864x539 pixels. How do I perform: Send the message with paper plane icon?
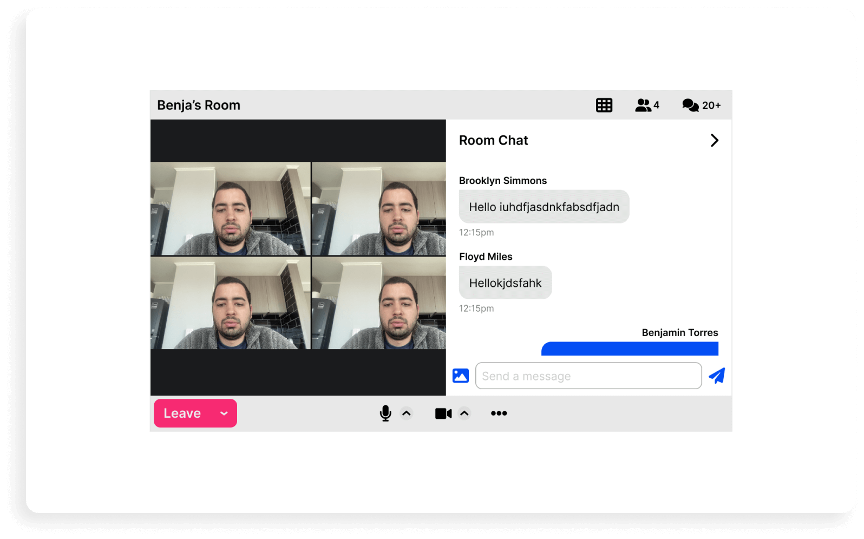tap(717, 376)
